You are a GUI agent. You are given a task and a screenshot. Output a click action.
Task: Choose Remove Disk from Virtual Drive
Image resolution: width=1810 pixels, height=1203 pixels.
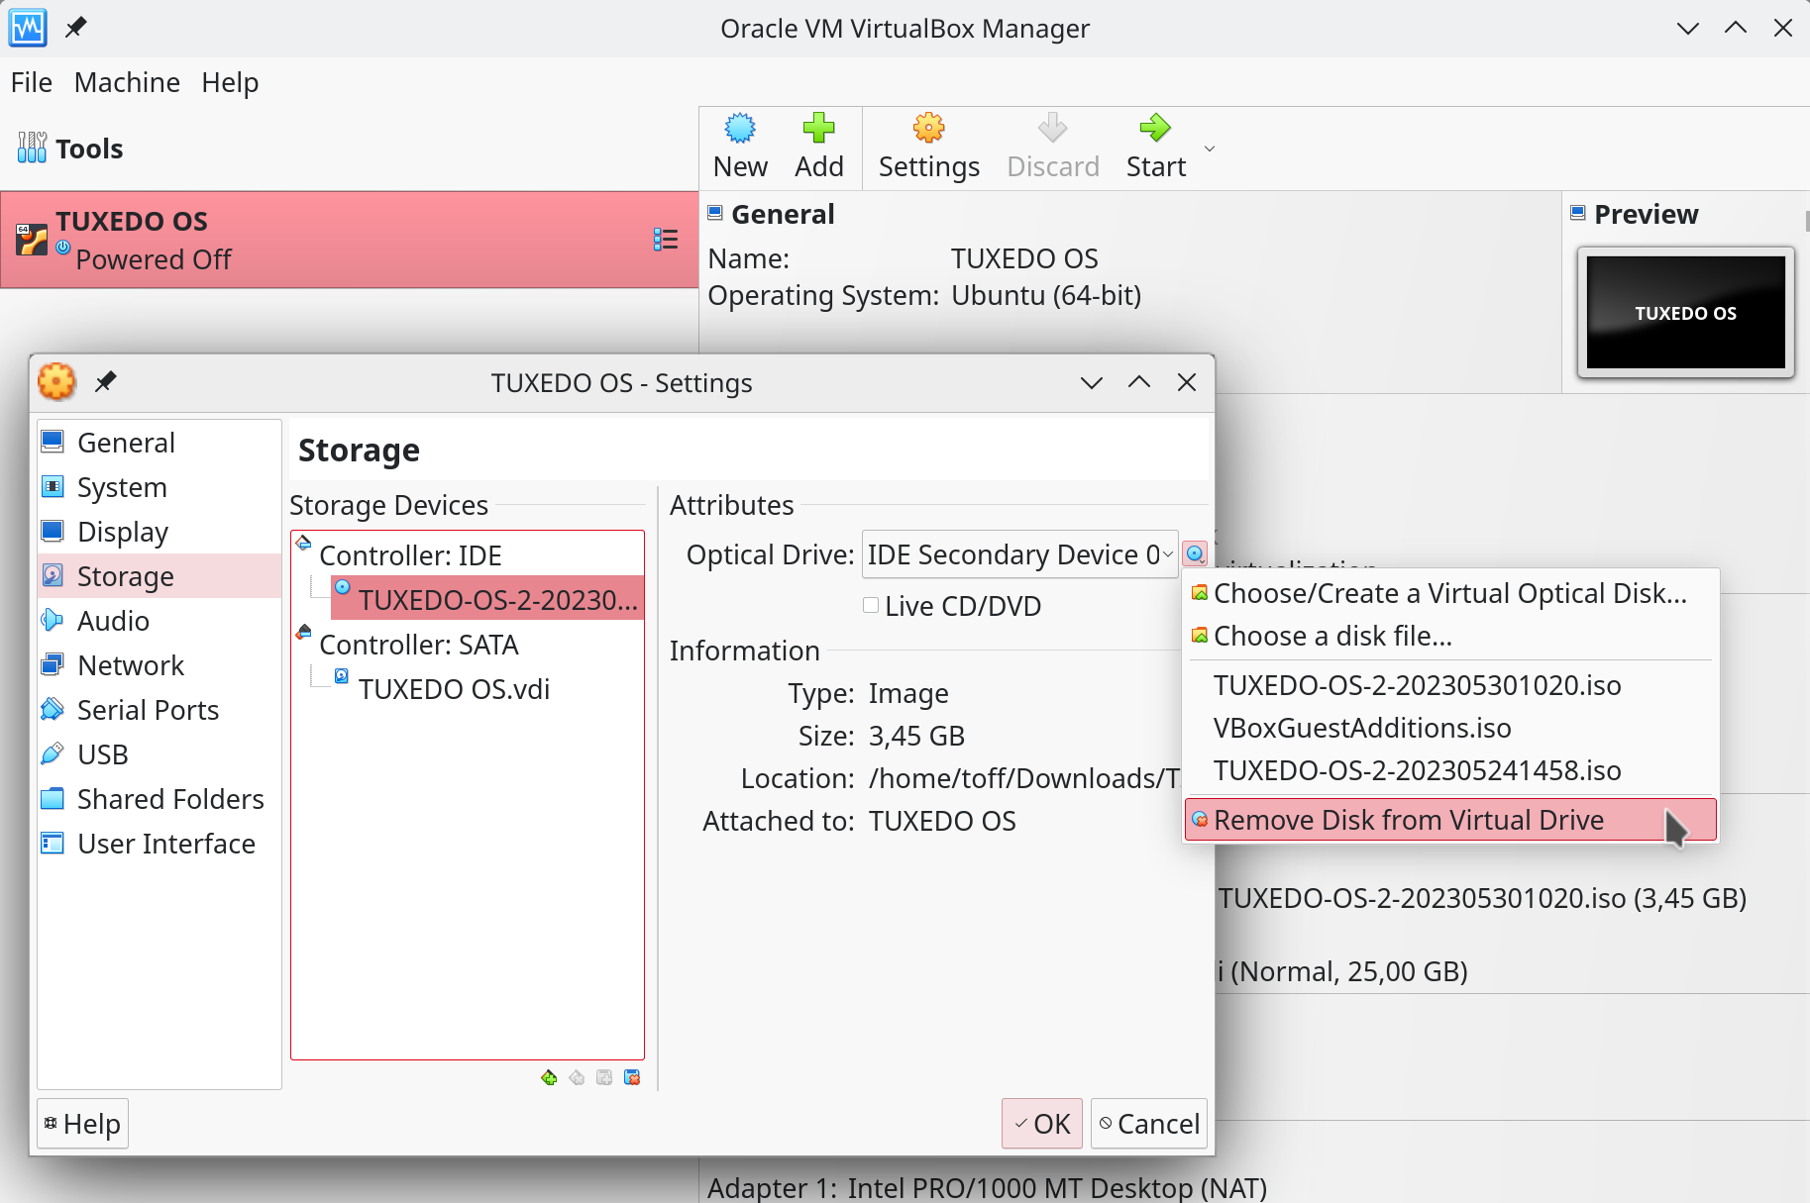click(x=1408, y=820)
